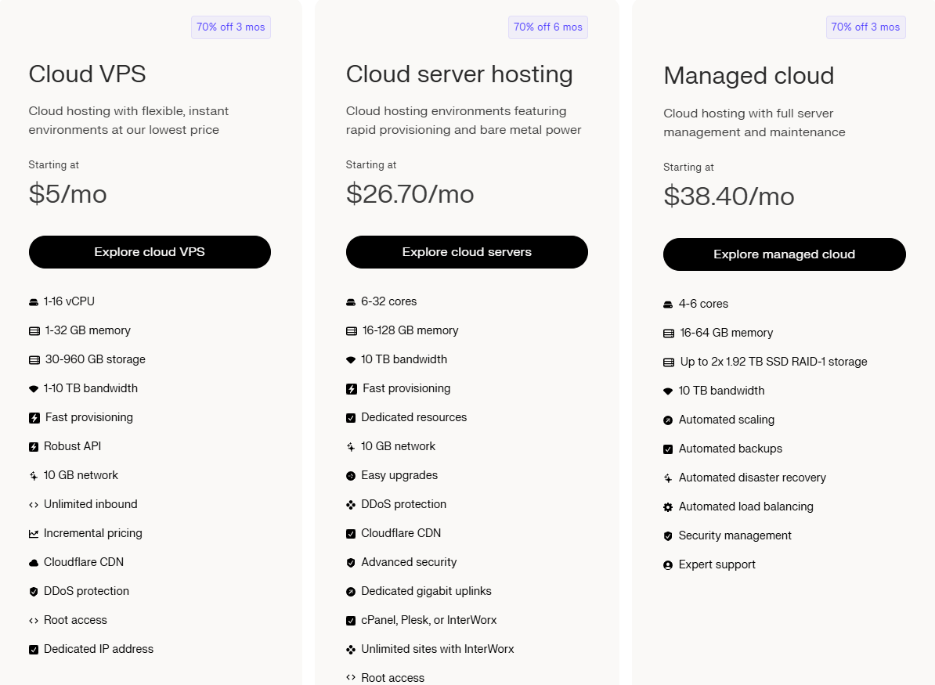Click the checkmark icon beside Dedicated IP address
935x685 pixels.
coord(34,650)
